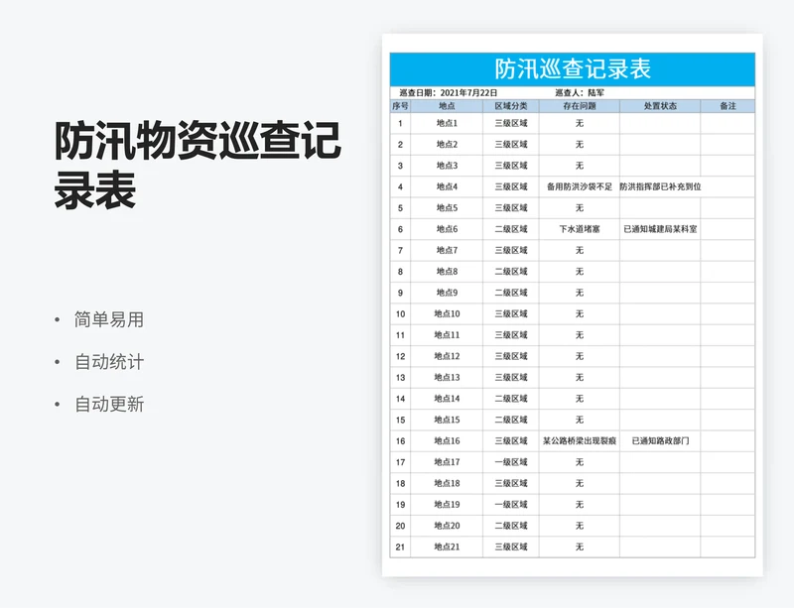The height and width of the screenshot is (608, 794).
Task: Click the '地点' column header
Action: 447,106
